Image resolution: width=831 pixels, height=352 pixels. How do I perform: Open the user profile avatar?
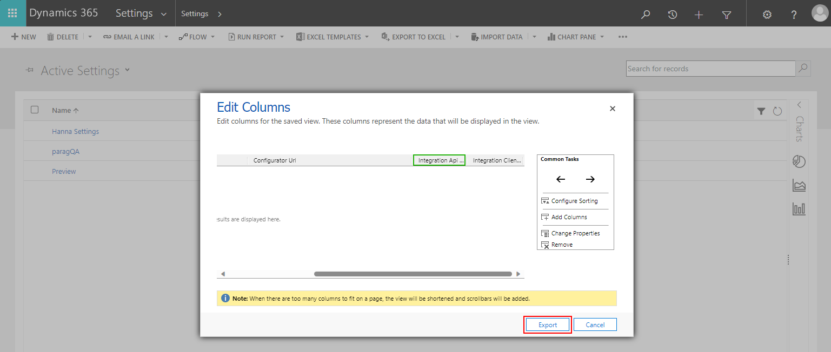pos(820,13)
